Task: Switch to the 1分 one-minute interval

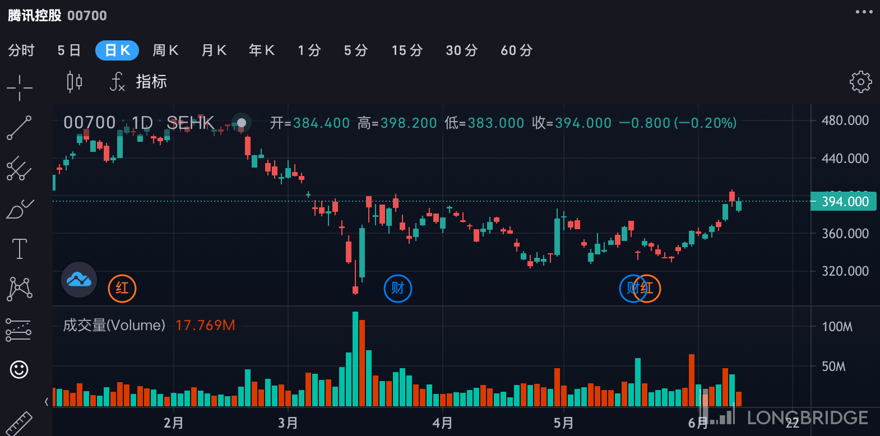Action: click(x=309, y=50)
